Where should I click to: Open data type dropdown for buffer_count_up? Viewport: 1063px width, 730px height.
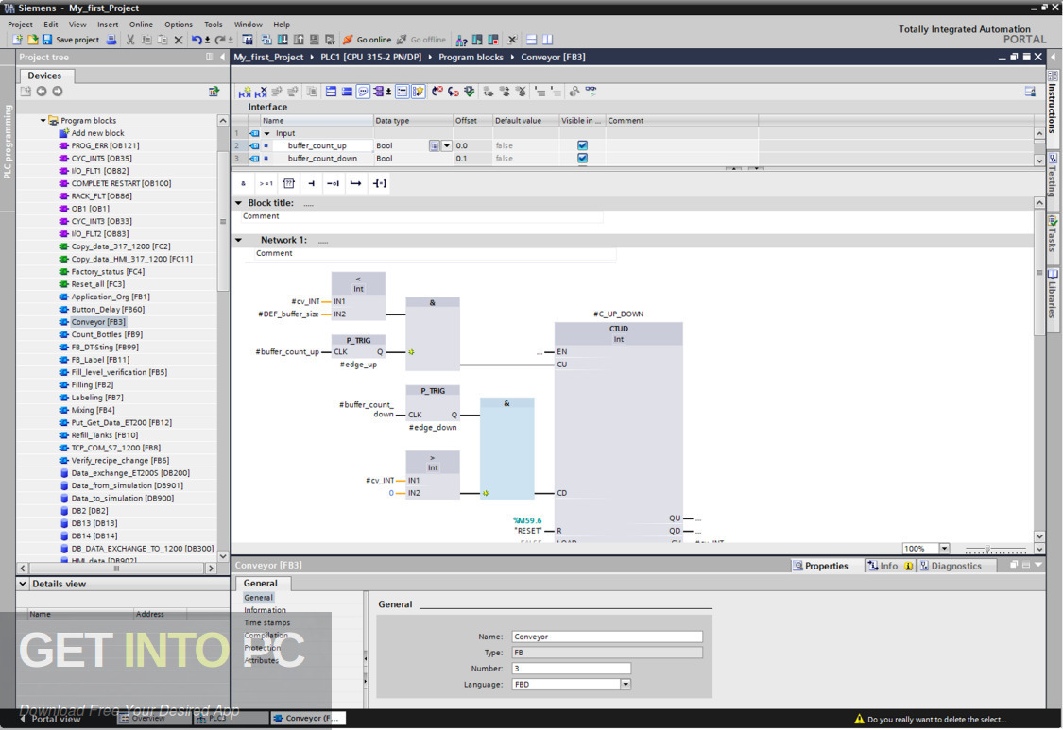point(447,145)
